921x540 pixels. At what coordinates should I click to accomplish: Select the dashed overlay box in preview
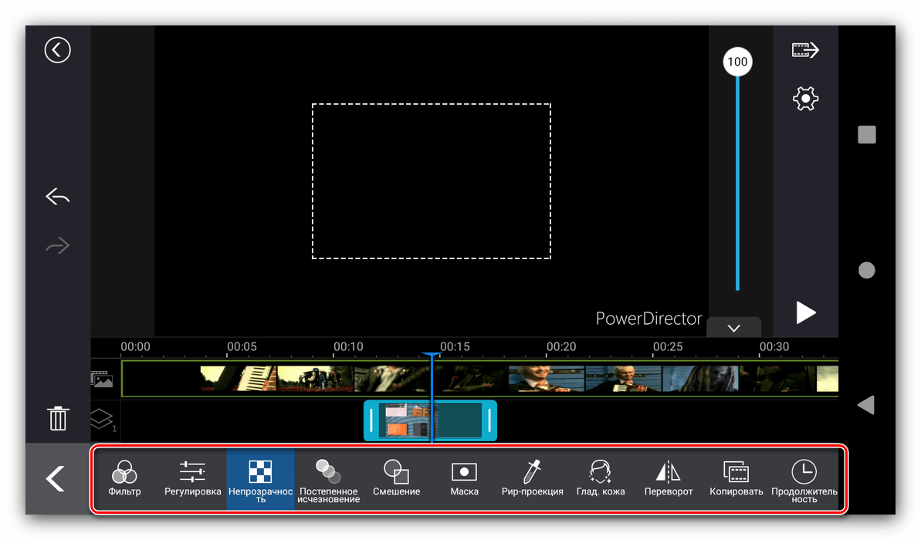[431, 181]
